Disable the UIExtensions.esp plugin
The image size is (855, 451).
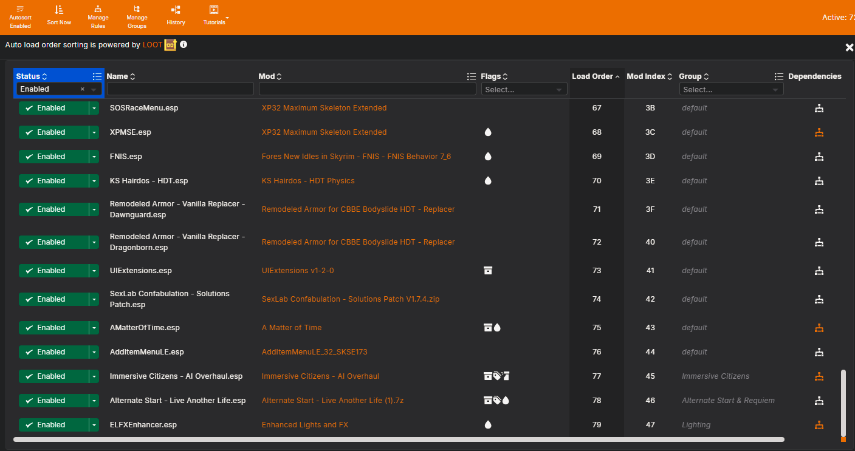coord(53,271)
